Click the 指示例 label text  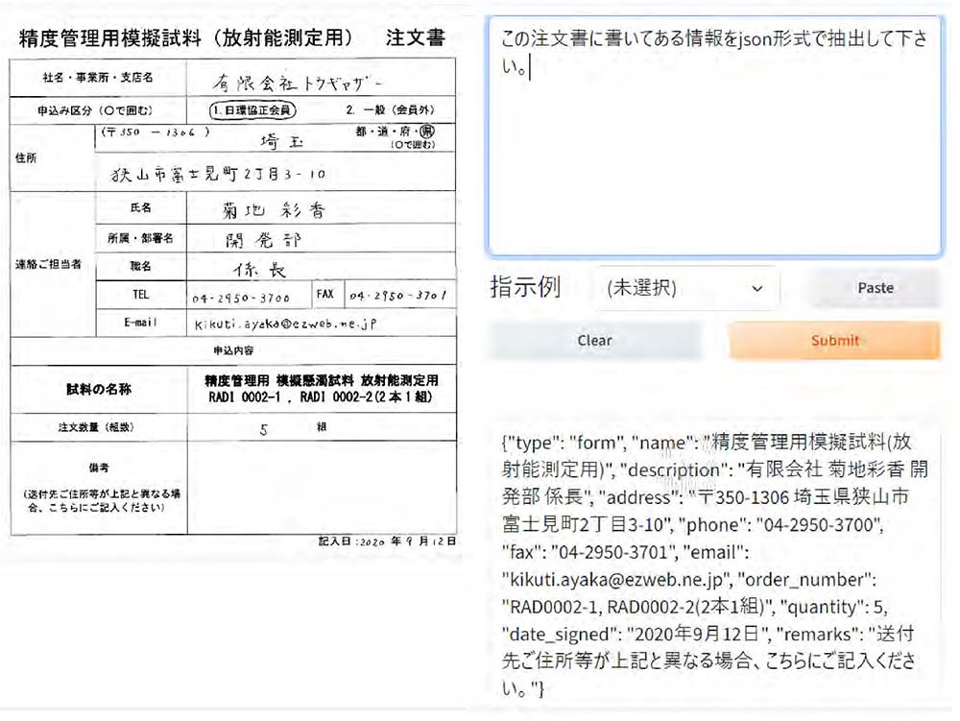(525, 287)
